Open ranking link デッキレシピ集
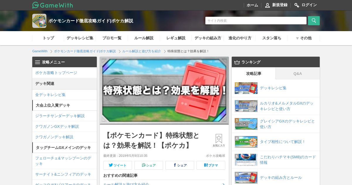The width and height of the screenshot is (352, 185). pos(273,88)
